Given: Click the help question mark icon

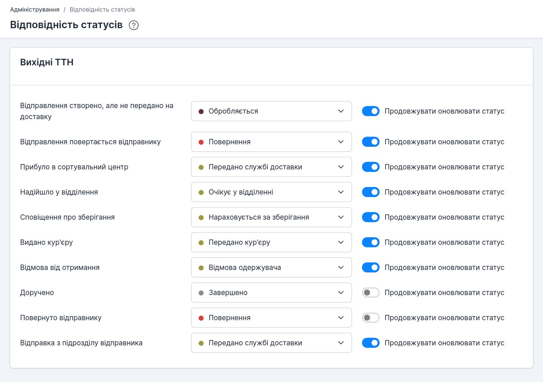Looking at the screenshot, I should [x=133, y=25].
